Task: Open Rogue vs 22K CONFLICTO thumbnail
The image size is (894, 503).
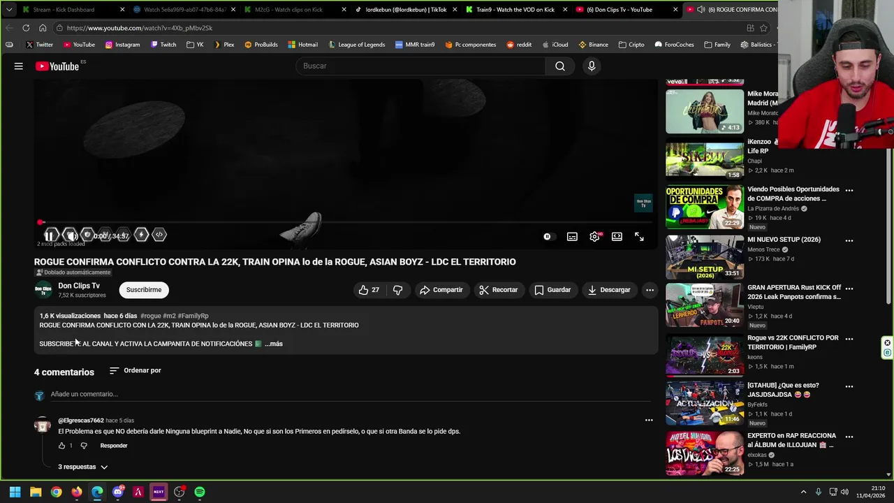Action: point(705,355)
